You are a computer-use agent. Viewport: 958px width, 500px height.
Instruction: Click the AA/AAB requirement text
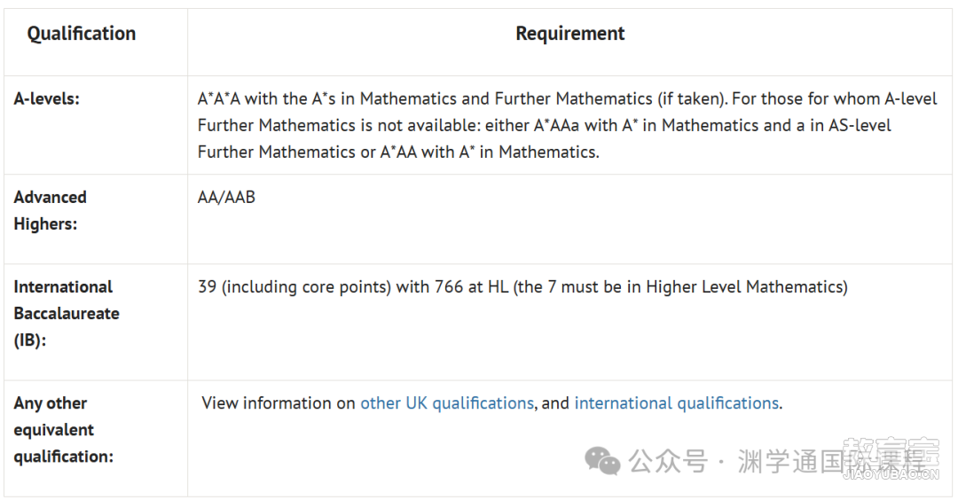tap(226, 197)
